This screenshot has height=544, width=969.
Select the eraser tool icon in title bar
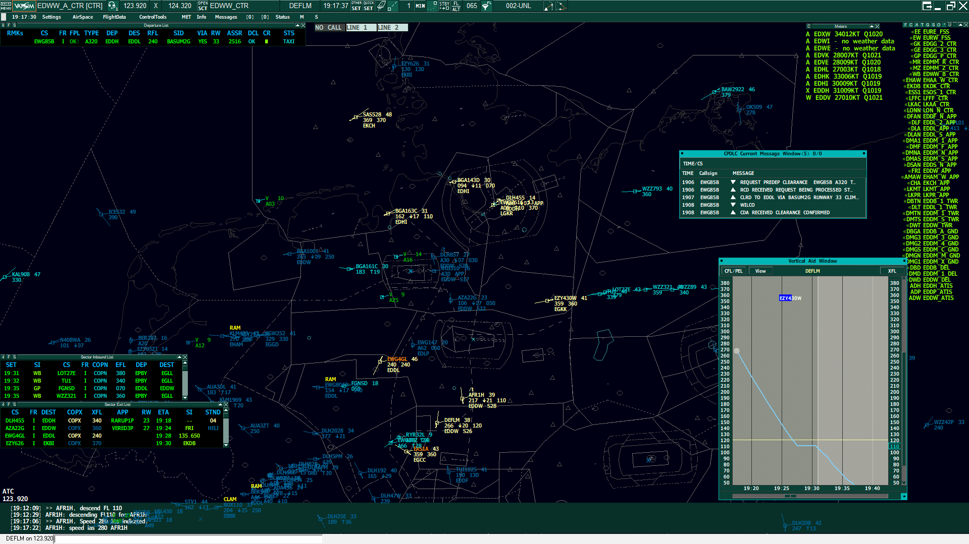point(380,6)
